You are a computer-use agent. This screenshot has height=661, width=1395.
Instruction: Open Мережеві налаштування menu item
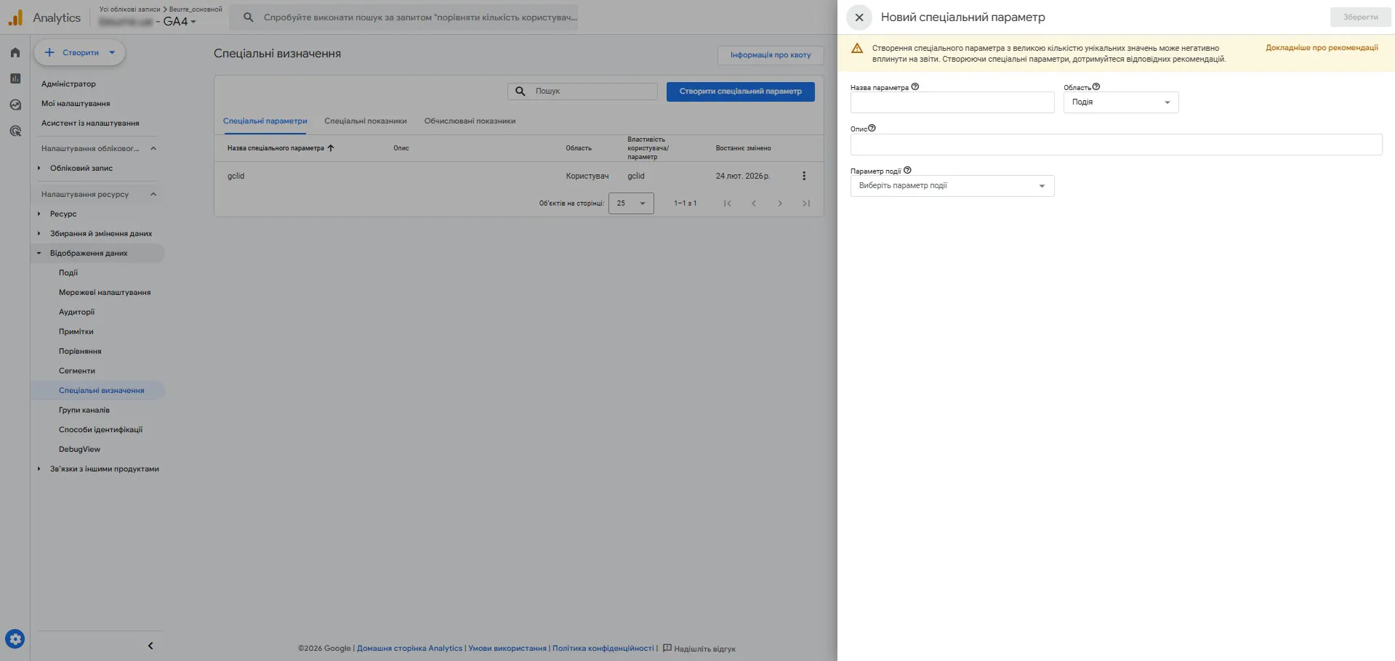pyautogui.click(x=105, y=292)
